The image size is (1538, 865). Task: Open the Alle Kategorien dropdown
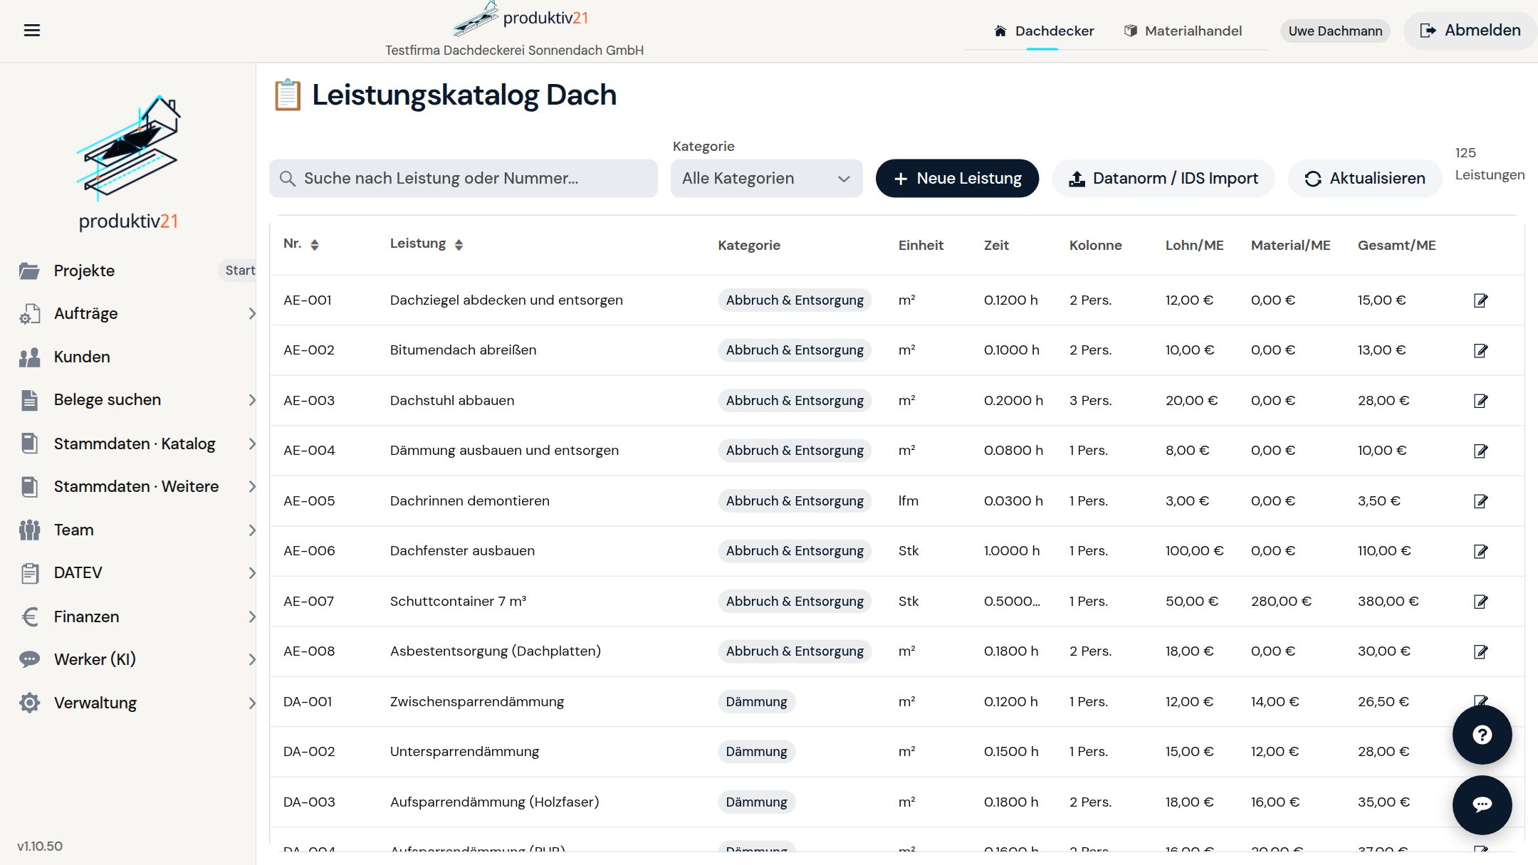click(x=766, y=178)
